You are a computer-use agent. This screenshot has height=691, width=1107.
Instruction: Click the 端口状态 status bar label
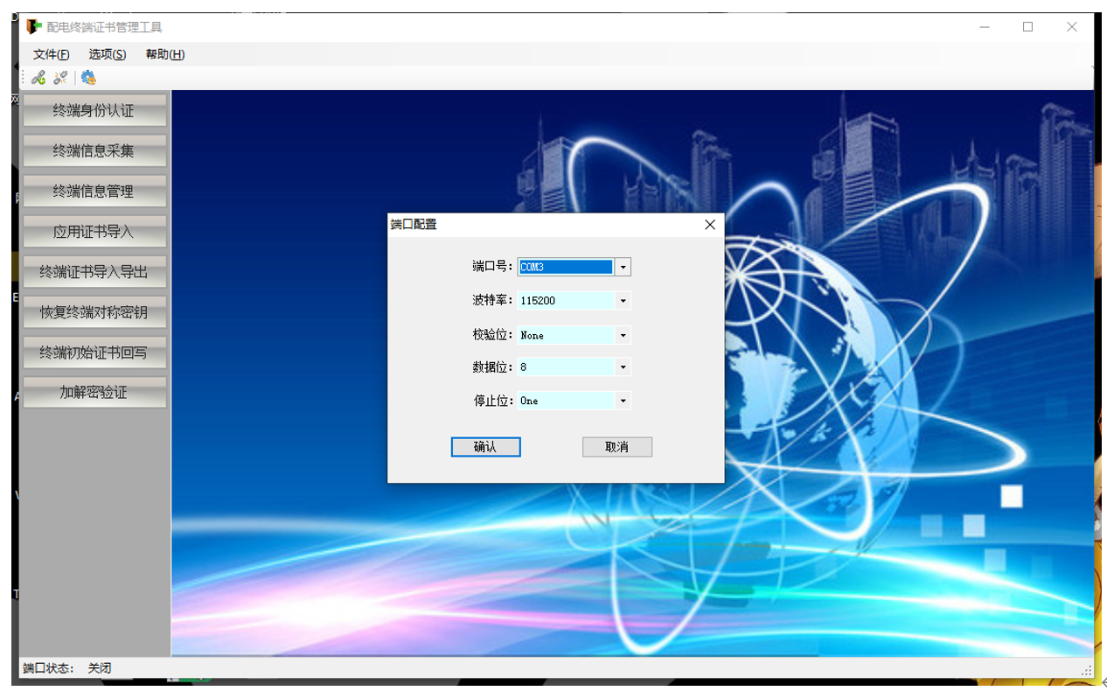48,668
